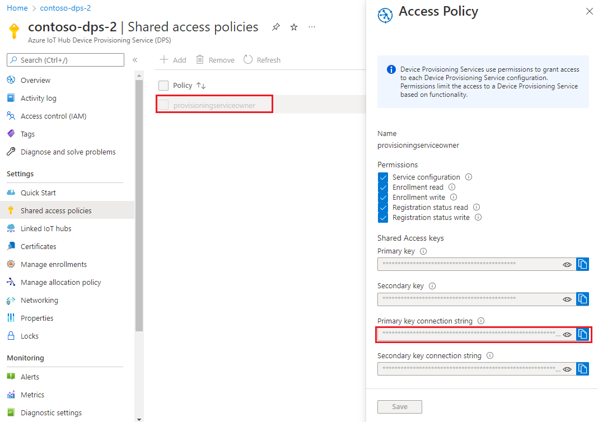Go to contoso-dps-2 breadcrumb
The width and height of the screenshot is (598, 422).
click(x=65, y=8)
